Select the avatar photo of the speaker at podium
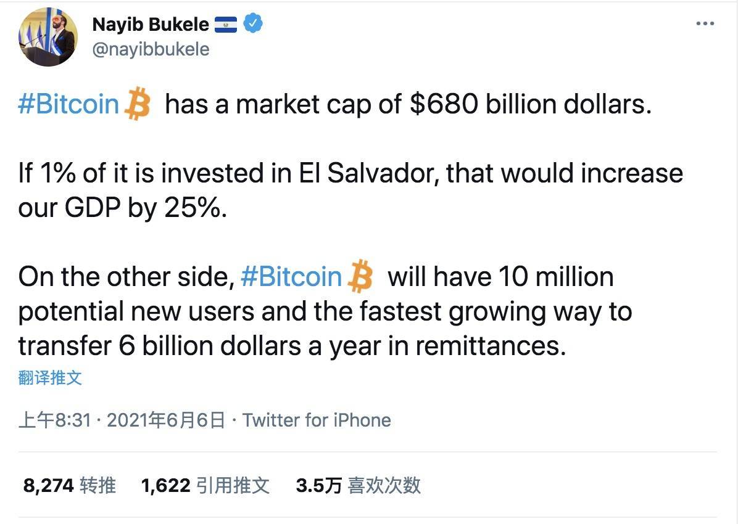The height and width of the screenshot is (524, 738). point(48,37)
